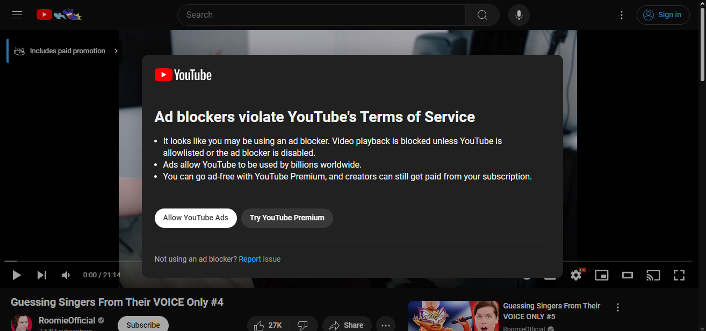Click the Share button
Image resolution: width=706 pixels, height=331 pixels.
coord(347,325)
